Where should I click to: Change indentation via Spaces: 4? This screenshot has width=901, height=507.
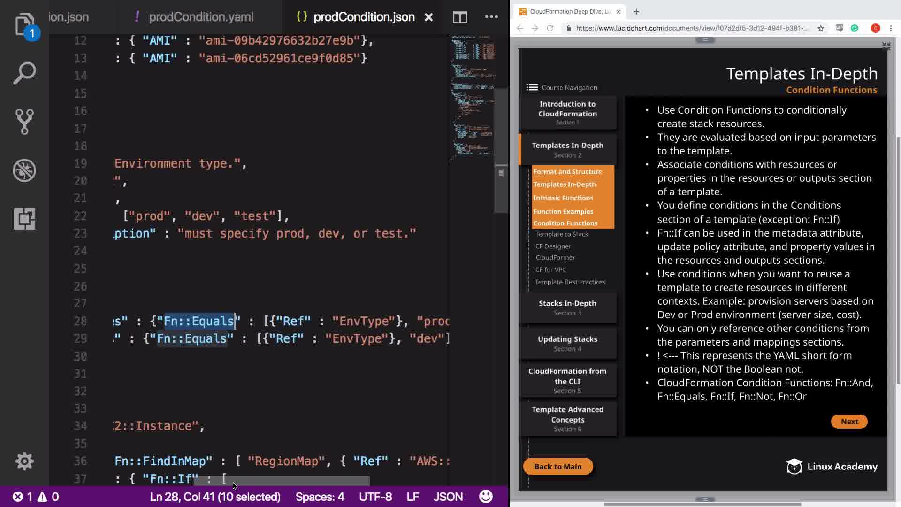320,497
